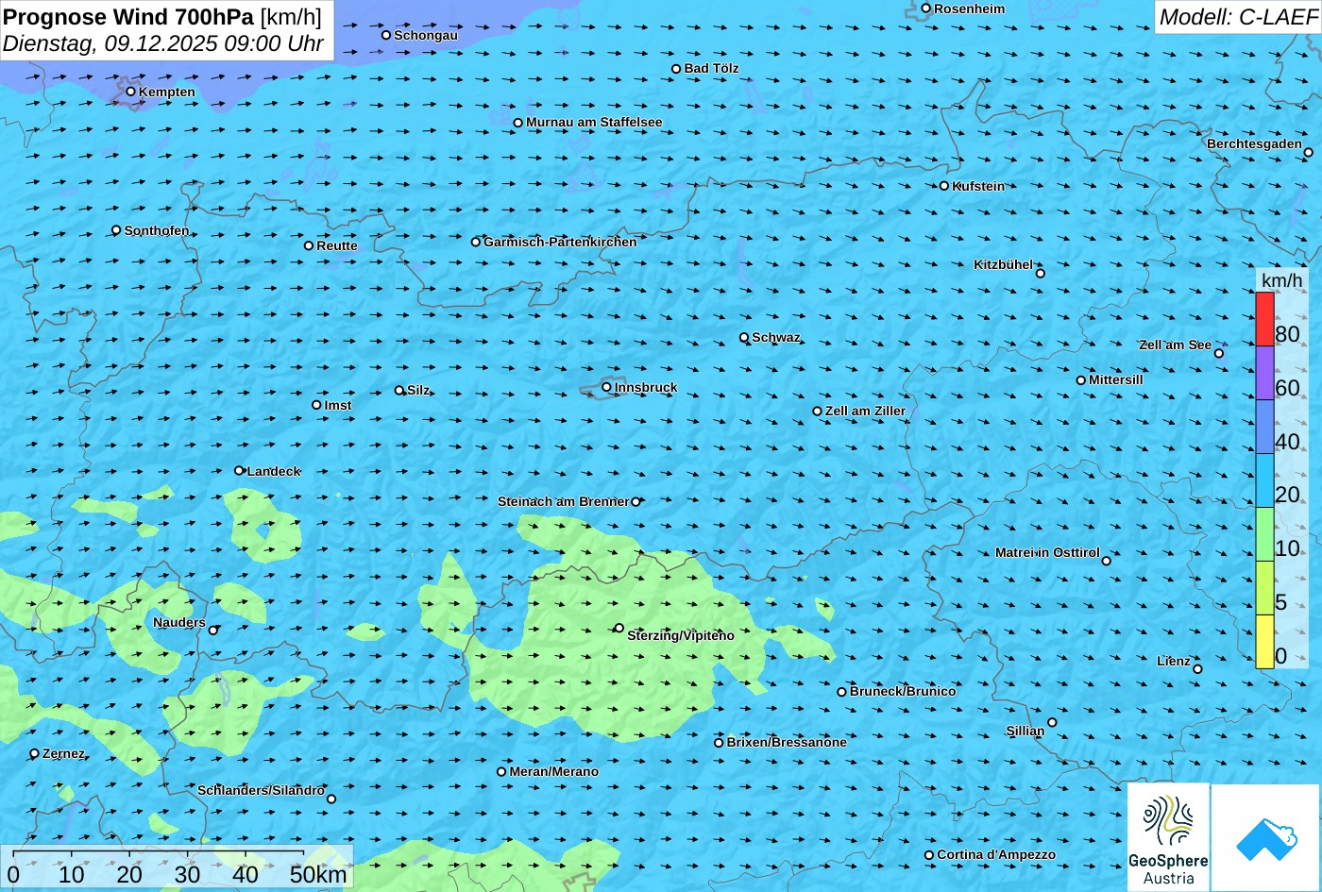Click the light blue 20 km/h legend swatch

(x=1264, y=480)
